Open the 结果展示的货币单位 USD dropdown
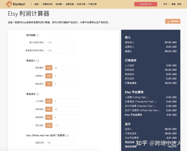187x151 pixels. tap(60, 51)
